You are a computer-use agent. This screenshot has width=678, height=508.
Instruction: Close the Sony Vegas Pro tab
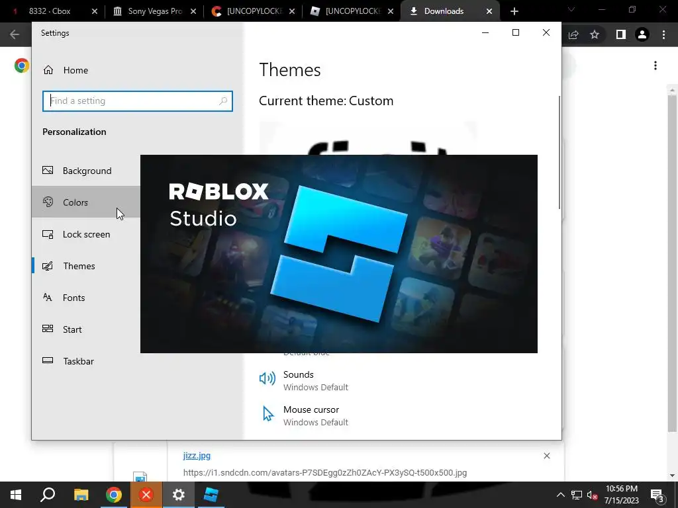[x=193, y=12]
